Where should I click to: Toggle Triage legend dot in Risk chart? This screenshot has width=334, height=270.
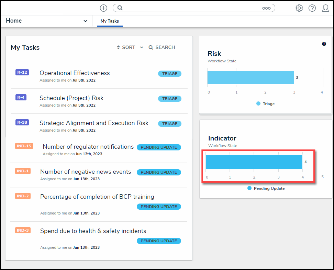click(x=258, y=104)
